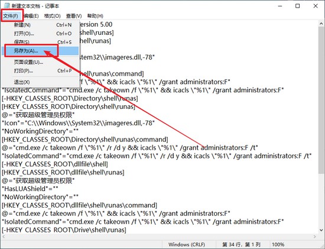Screen dimensions: 325x249
Task: Open the 查看(V) menu
Action: [x=74, y=16]
